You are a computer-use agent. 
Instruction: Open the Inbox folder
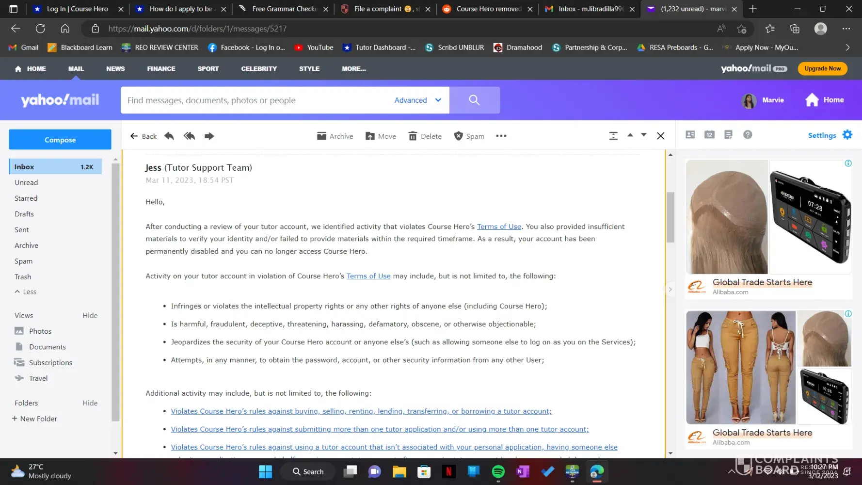pyautogui.click(x=55, y=167)
